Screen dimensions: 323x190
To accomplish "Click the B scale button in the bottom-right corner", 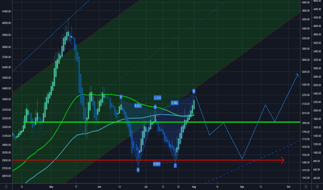I will pyautogui.click(x=317, y=187).
